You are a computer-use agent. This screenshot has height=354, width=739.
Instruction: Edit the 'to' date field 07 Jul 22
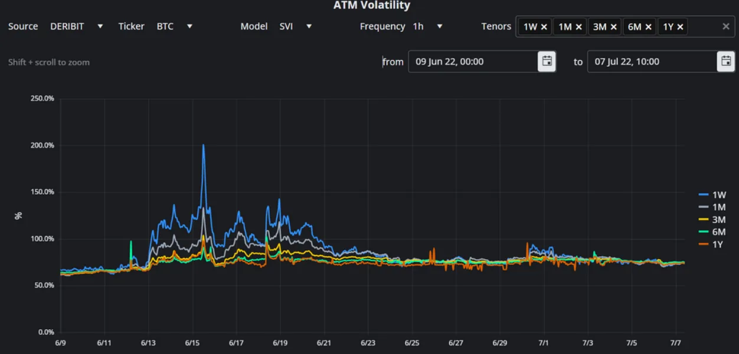pyautogui.click(x=652, y=61)
